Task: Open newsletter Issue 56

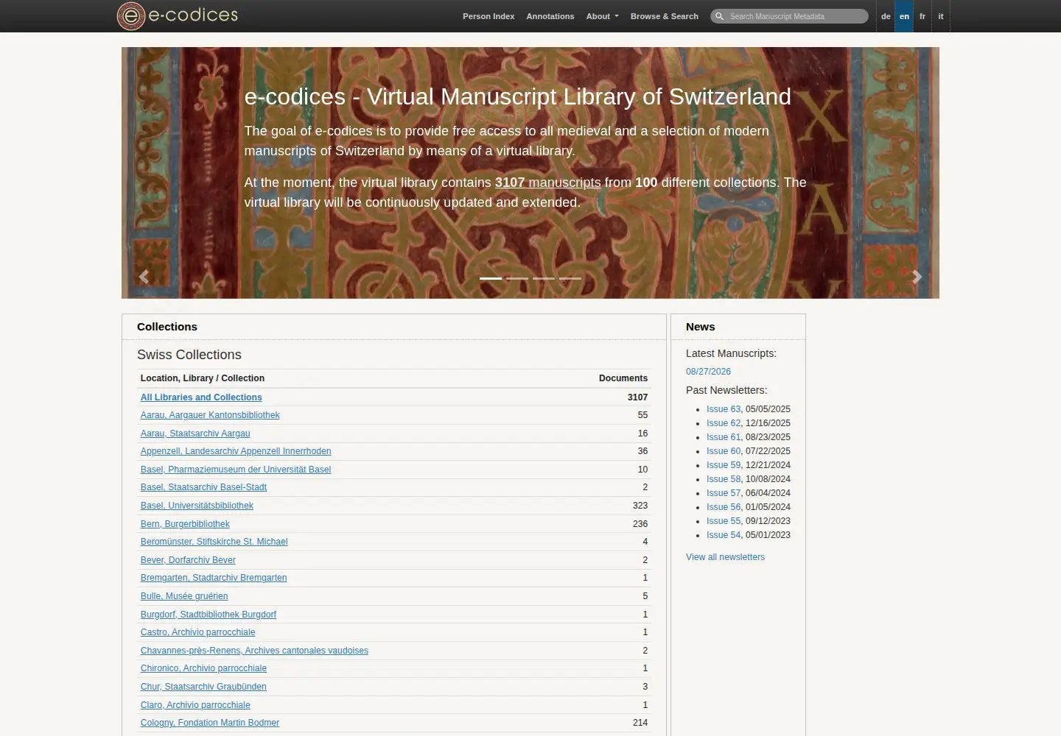Action: point(724,507)
